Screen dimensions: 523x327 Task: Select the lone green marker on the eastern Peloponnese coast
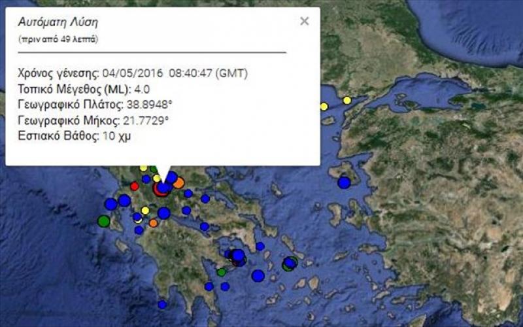[222, 272]
